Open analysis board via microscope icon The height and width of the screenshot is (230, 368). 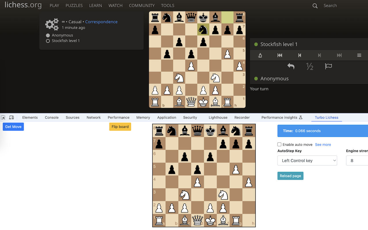tap(260, 55)
